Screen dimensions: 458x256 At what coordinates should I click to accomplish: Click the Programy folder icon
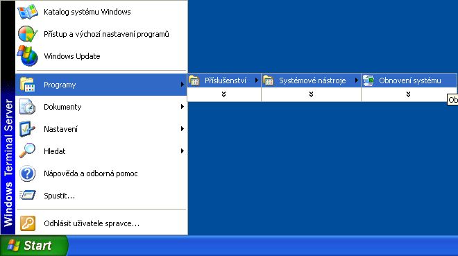(28, 85)
